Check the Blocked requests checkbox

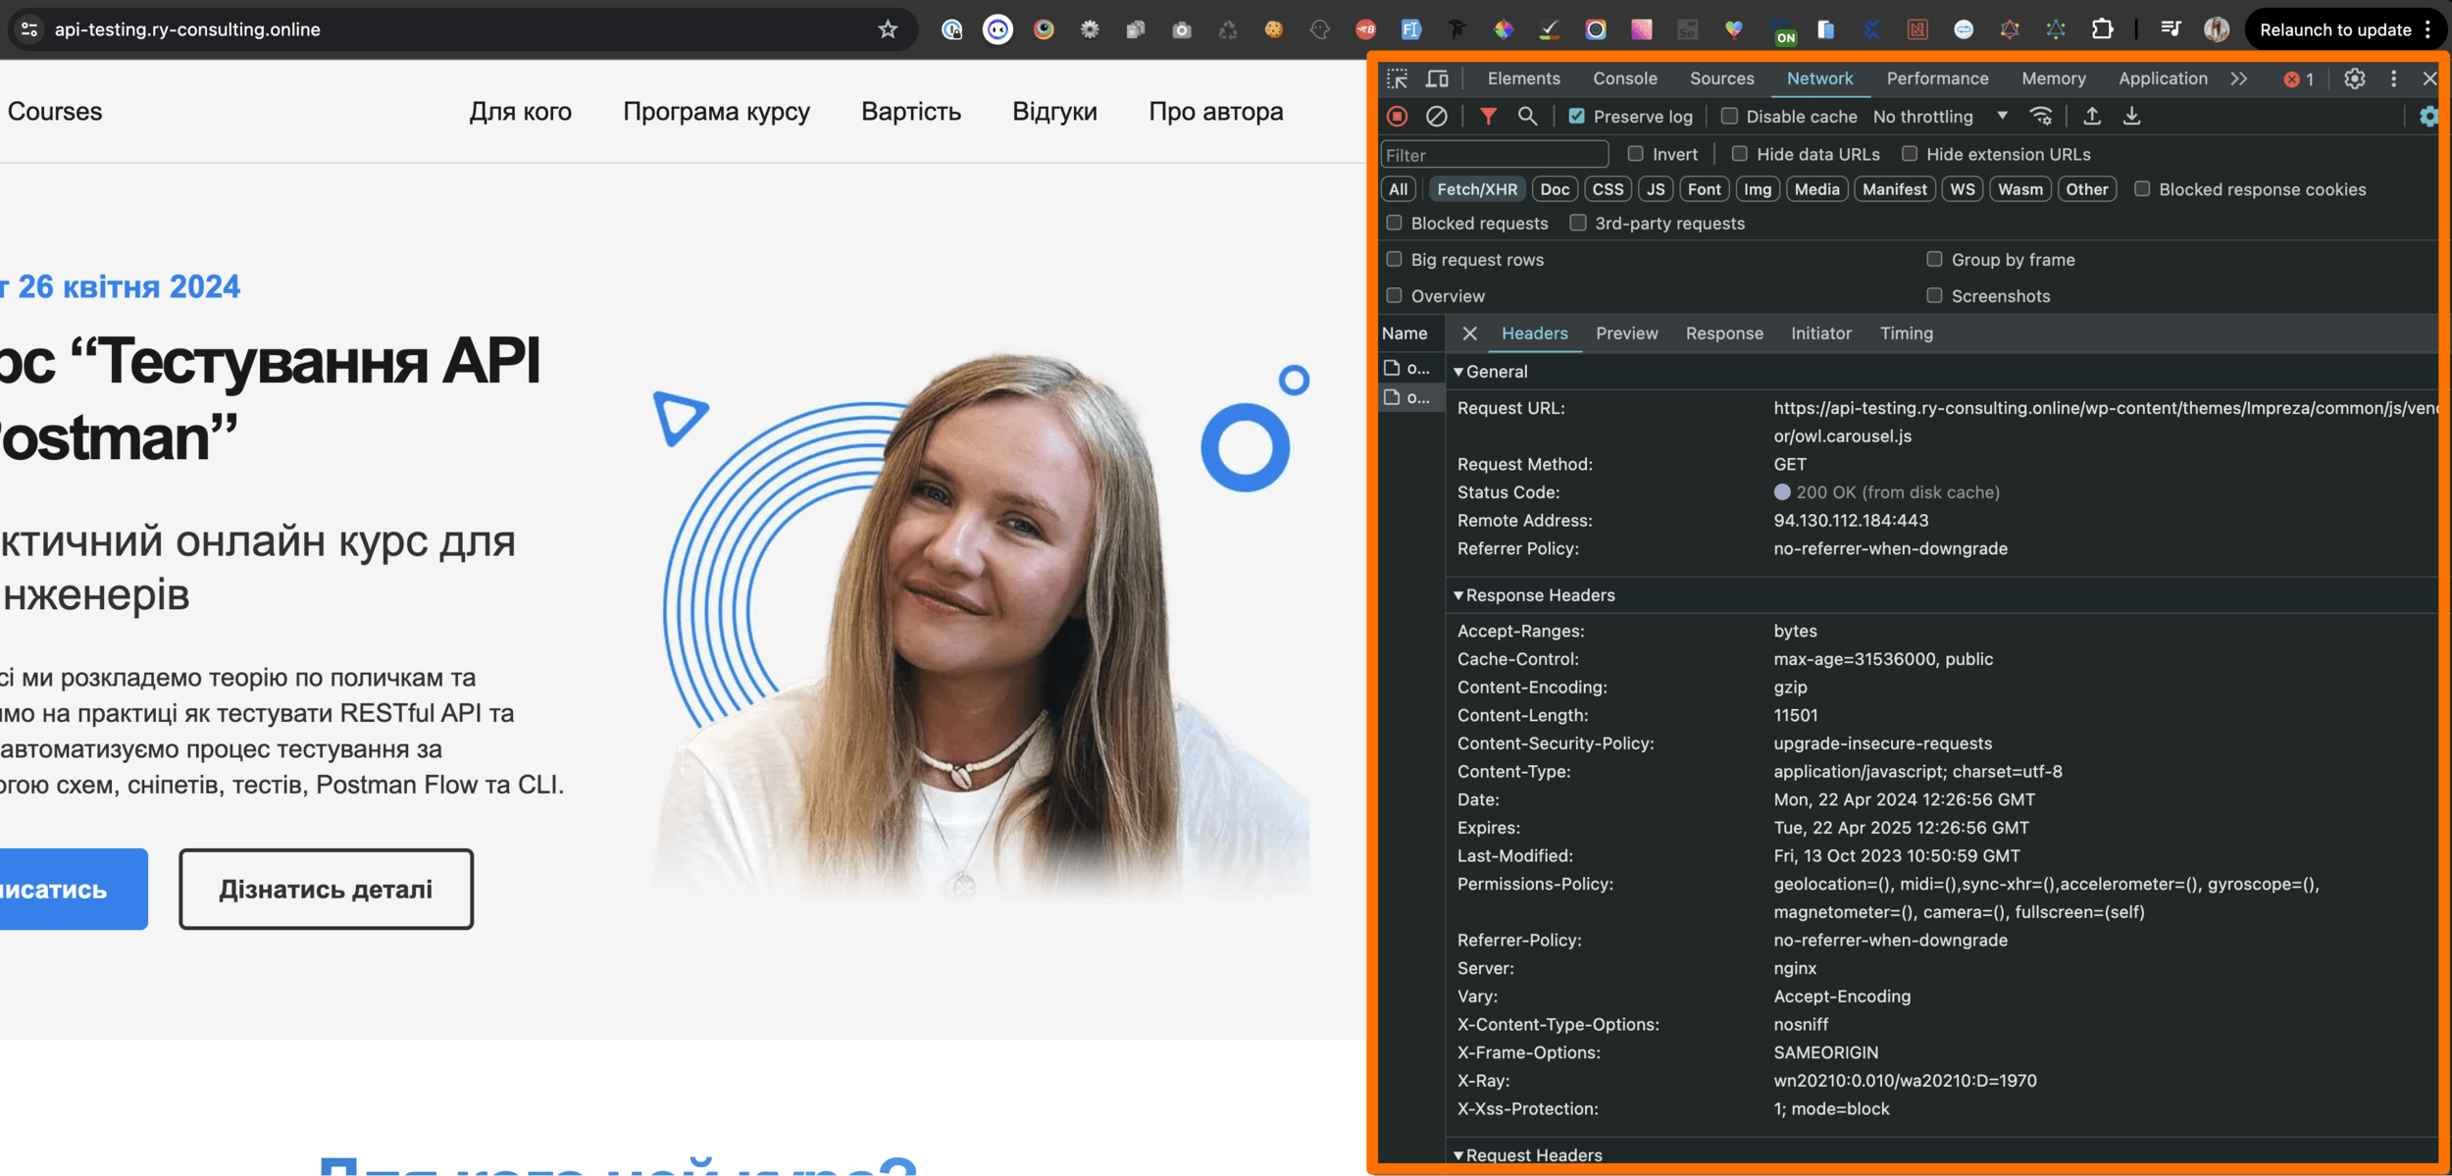point(1394,224)
